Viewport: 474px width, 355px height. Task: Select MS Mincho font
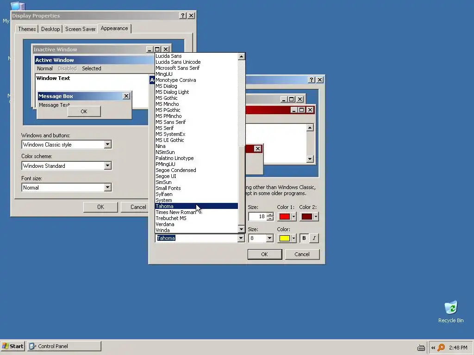196,104
